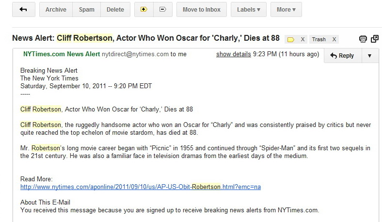Open reply options dropdown arrow
This screenshot has height=222, width=382.
click(369, 56)
